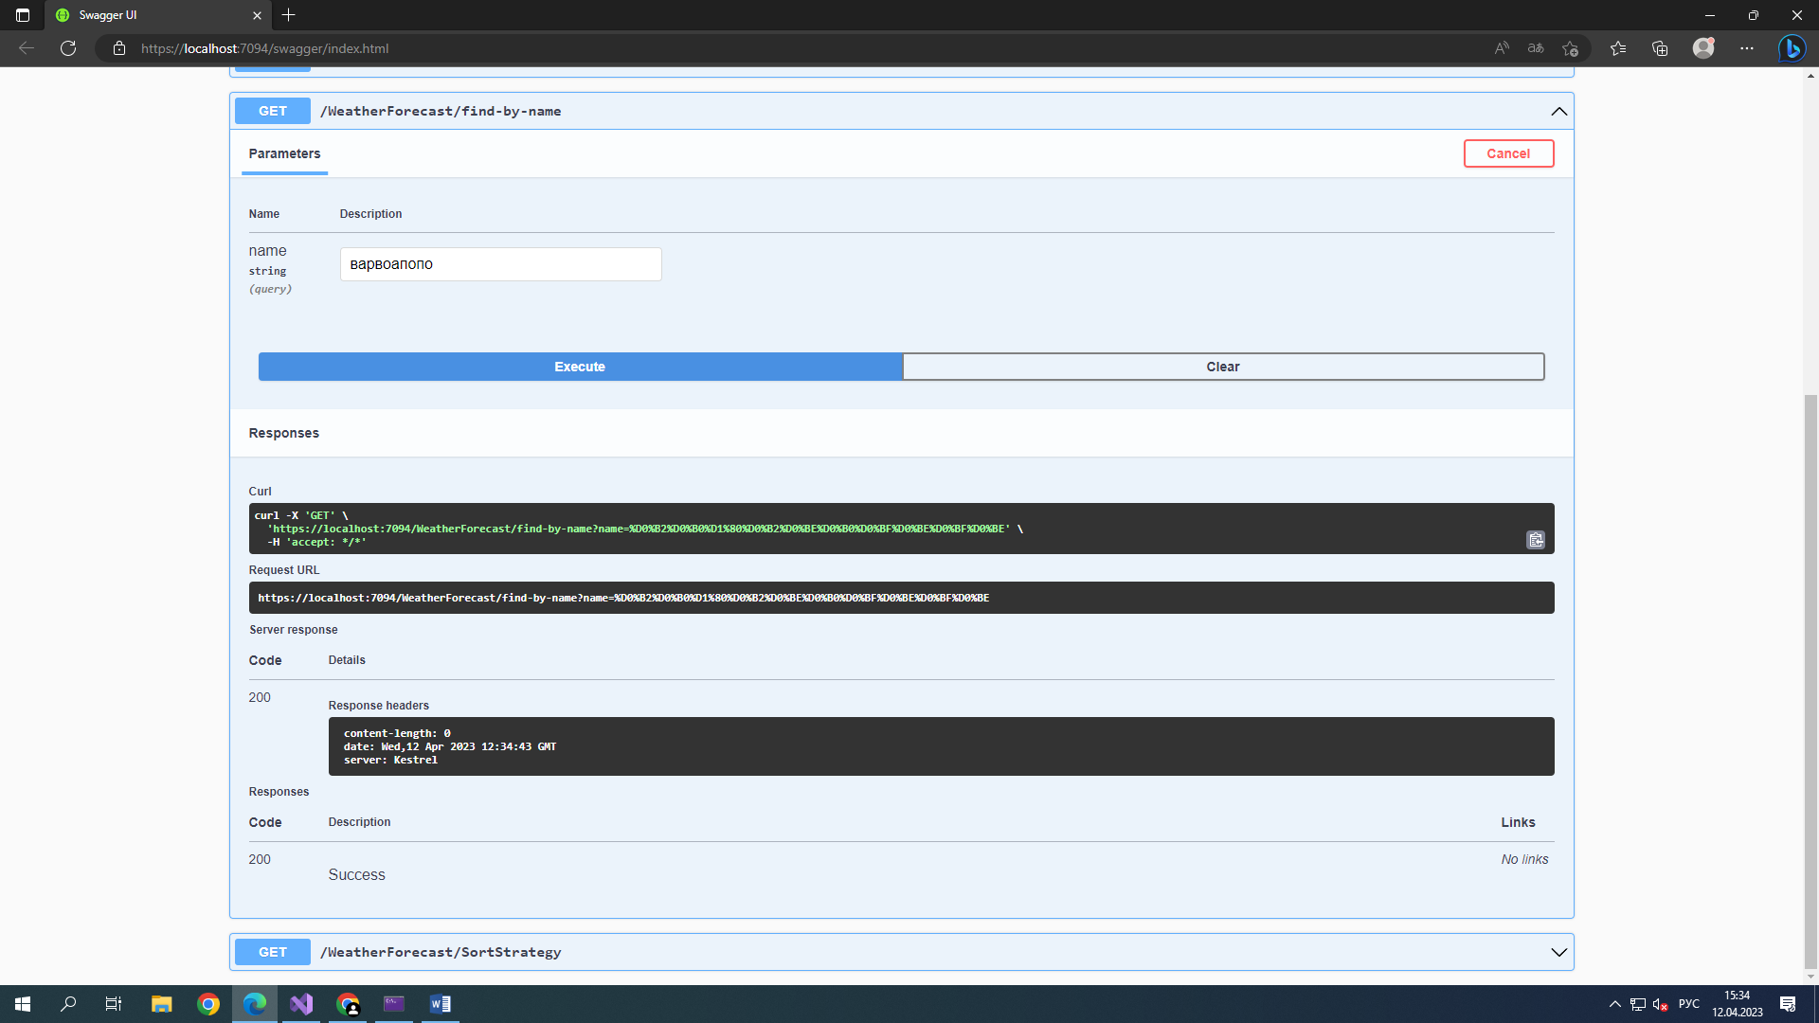Image resolution: width=1819 pixels, height=1023 pixels.
Task: Add this page to favorites
Action: [x=1571, y=48]
